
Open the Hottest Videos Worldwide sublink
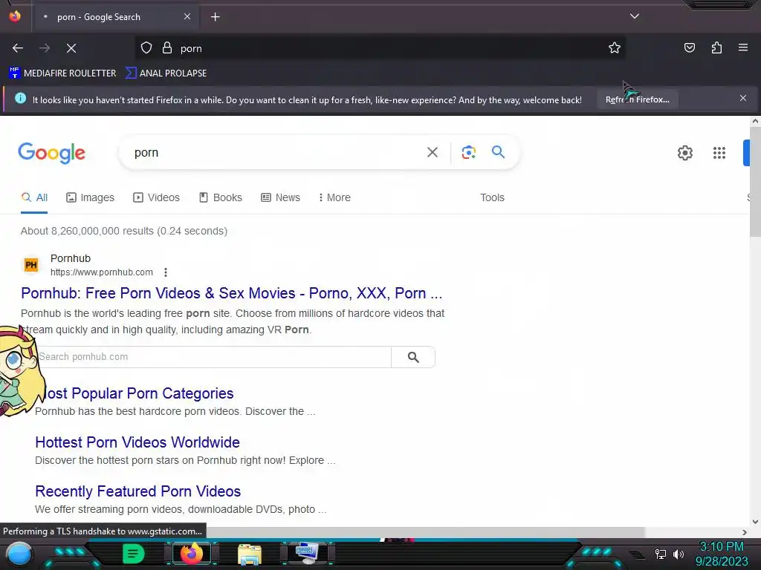tap(137, 442)
